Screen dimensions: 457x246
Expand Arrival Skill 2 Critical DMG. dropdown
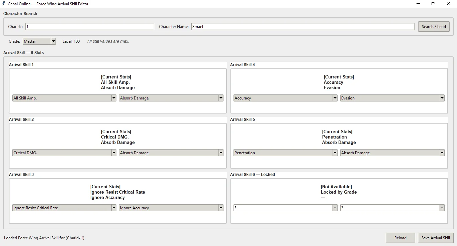pos(64,153)
